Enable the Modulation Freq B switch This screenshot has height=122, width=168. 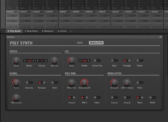[x=127, y=97]
